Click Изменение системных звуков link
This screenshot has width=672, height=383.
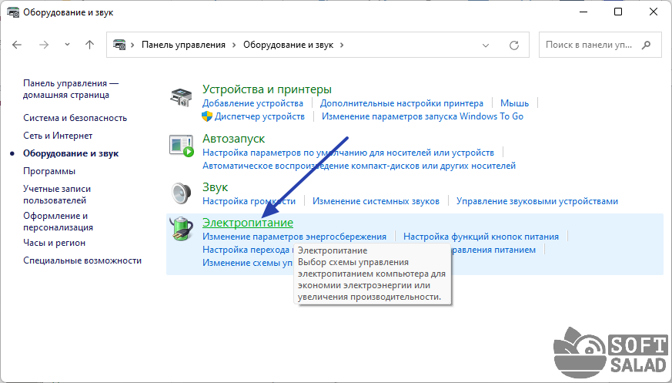tap(376, 201)
